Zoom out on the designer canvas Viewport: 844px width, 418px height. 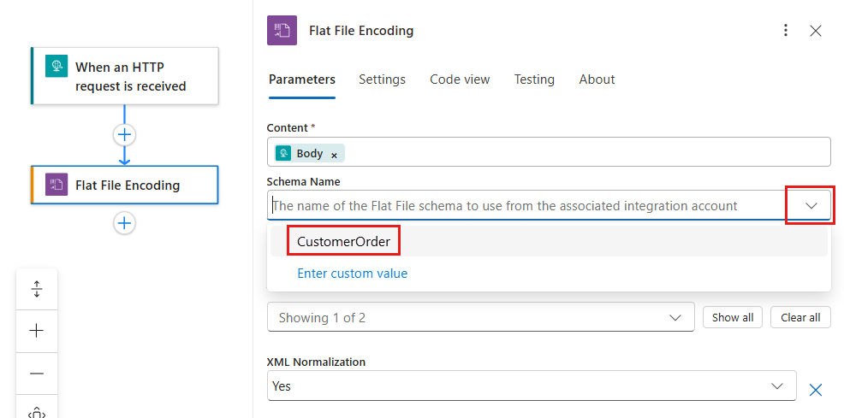click(37, 374)
